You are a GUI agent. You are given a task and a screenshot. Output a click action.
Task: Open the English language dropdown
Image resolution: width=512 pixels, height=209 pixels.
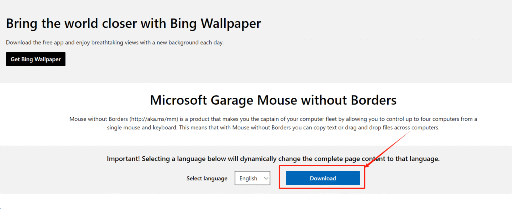(252, 178)
